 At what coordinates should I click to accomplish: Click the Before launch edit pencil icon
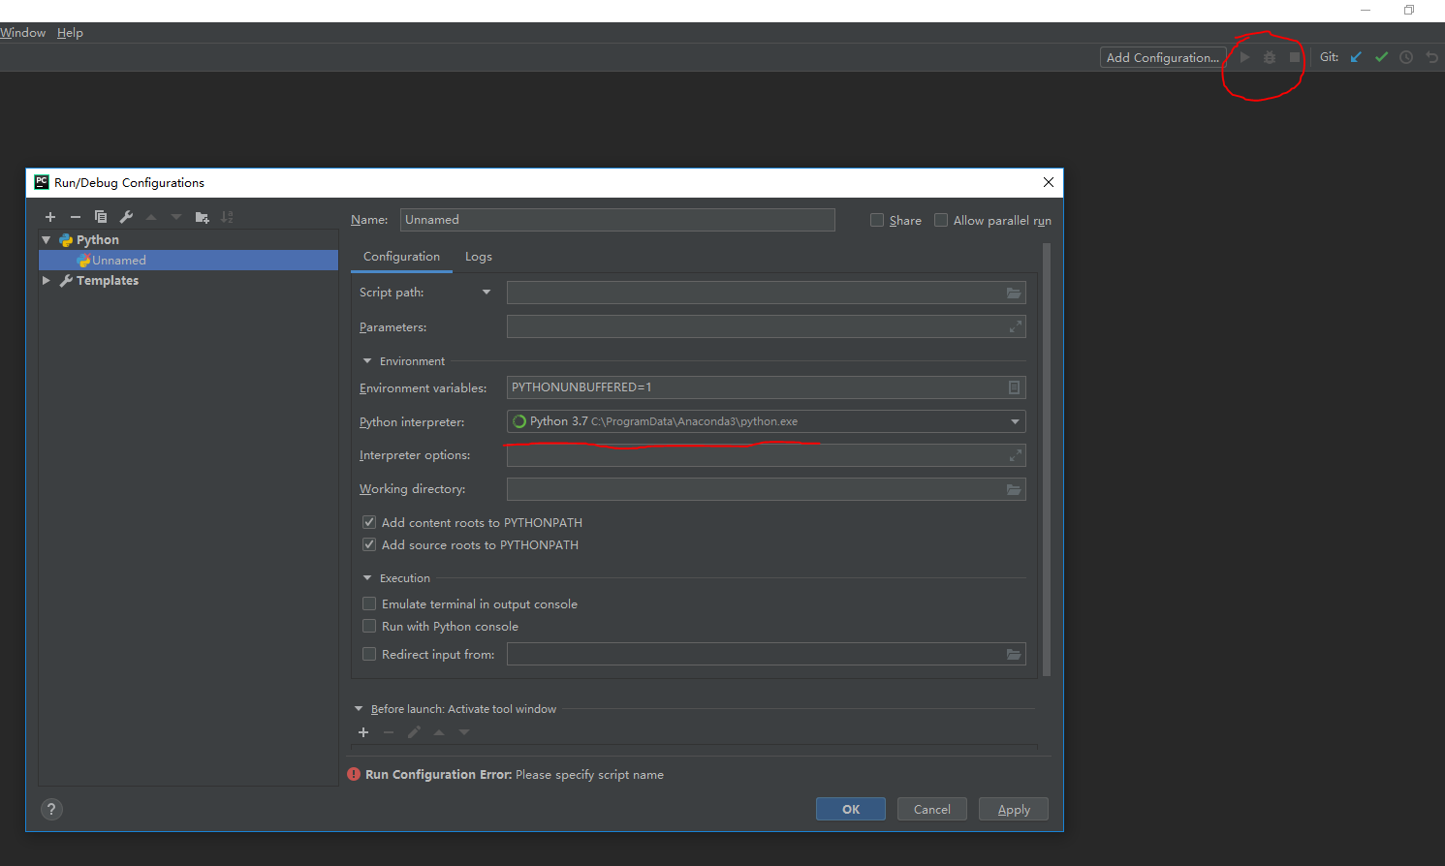pos(414,732)
